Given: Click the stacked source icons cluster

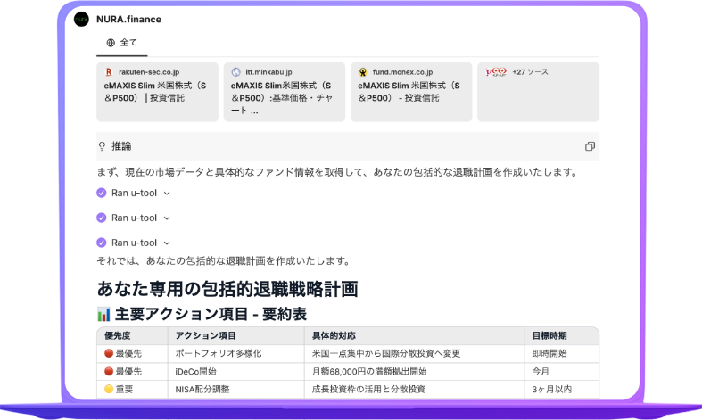Looking at the screenshot, I should pos(496,71).
